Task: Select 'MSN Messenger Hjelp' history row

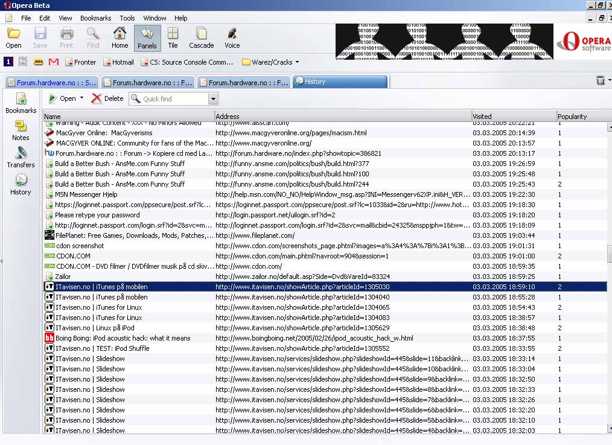Action: (x=325, y=194)
